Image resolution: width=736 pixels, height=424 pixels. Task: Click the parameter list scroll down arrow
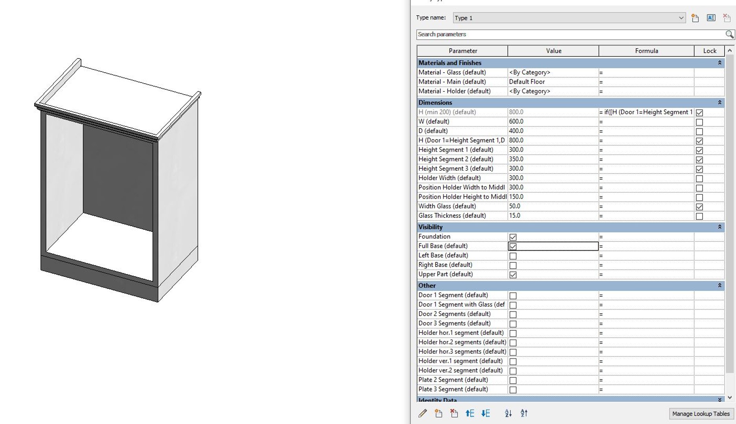click(x=730, y=397)
